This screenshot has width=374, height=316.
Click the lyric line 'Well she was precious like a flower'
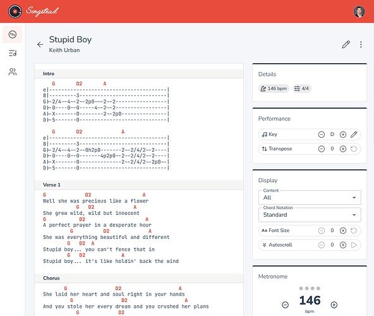(95, 201)
